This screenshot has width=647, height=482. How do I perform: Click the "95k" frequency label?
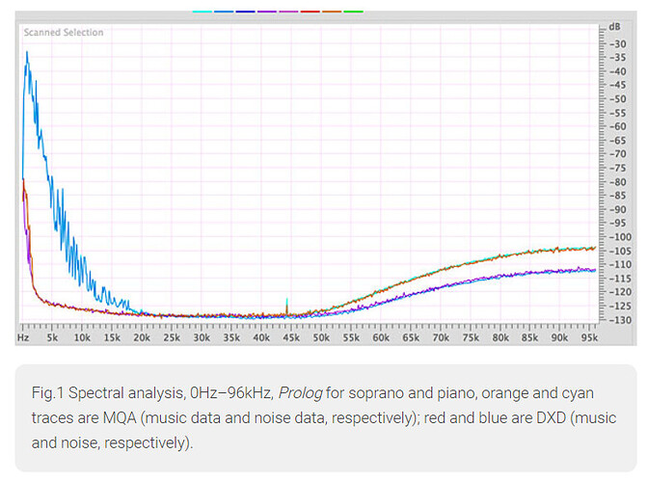pos(589,338)
